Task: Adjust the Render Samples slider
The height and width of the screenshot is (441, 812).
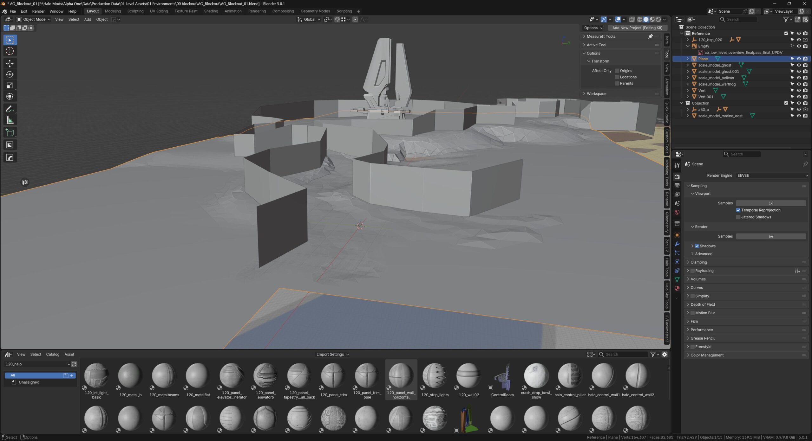Action: point(770,236)
